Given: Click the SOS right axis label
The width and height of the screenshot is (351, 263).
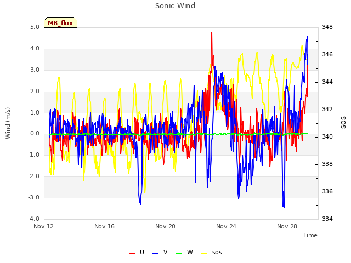Looking at the screenshot, I should [x=343, y=123].
